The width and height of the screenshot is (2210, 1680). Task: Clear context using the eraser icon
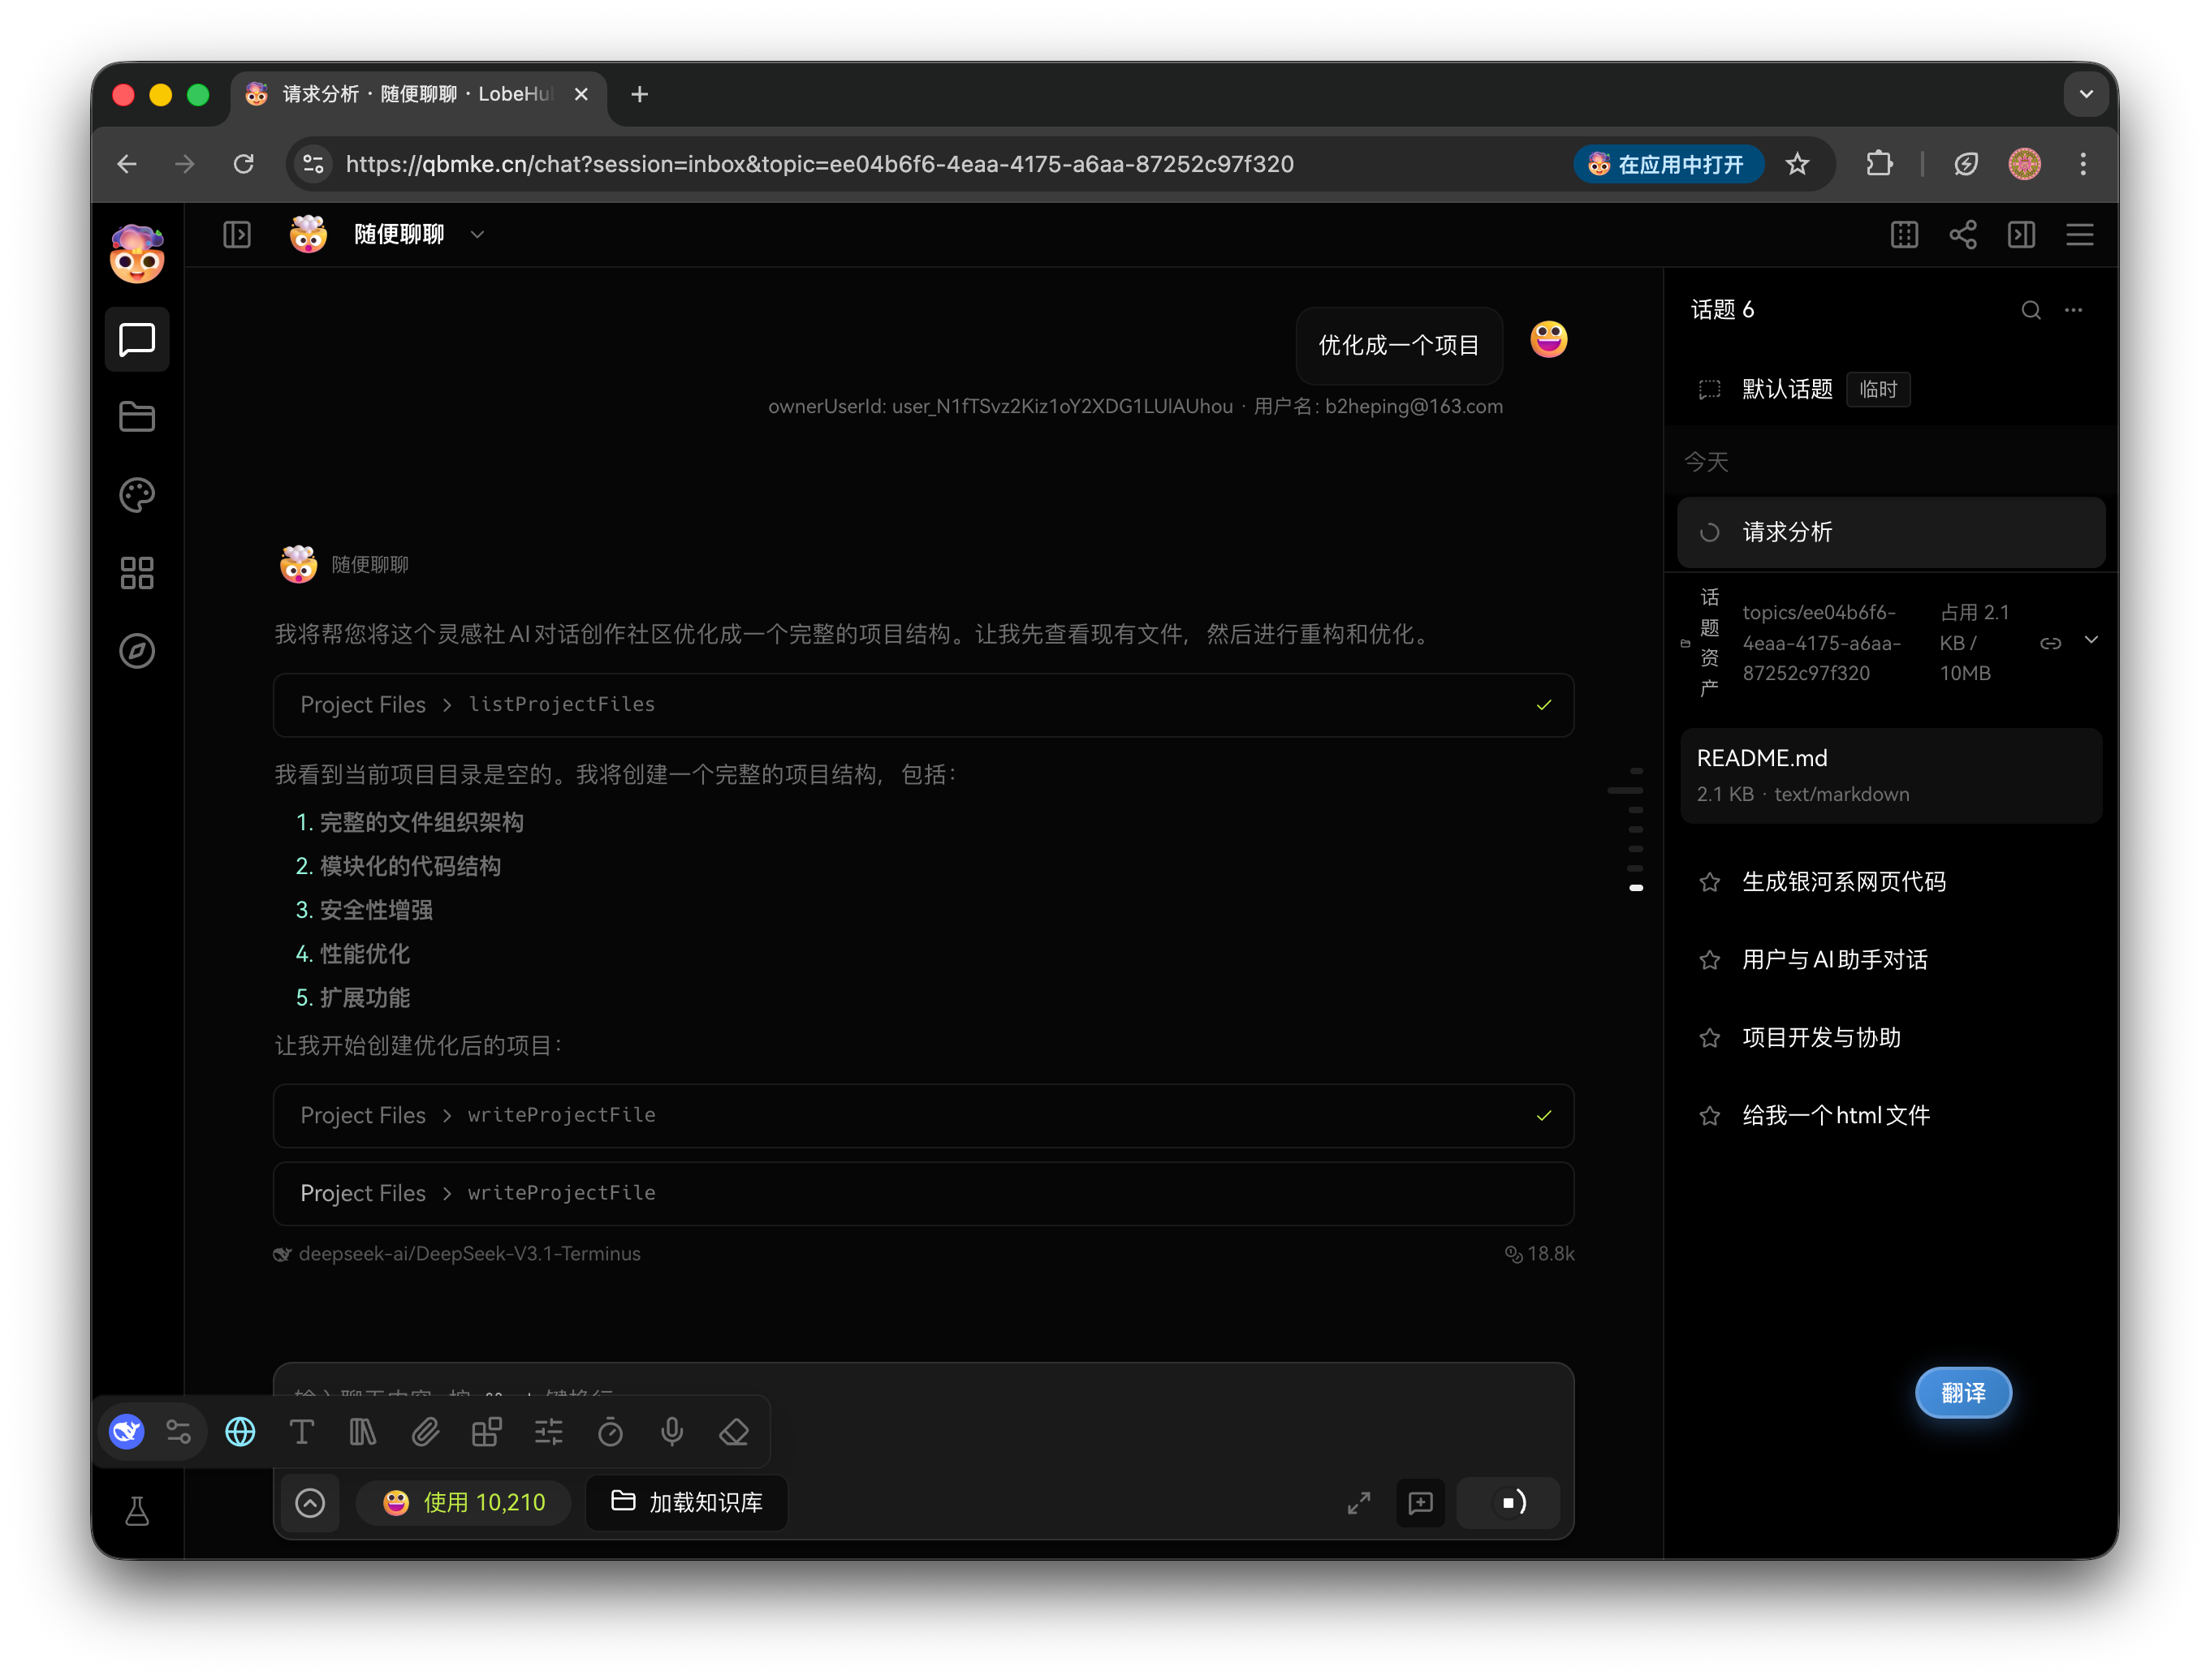733,1432
